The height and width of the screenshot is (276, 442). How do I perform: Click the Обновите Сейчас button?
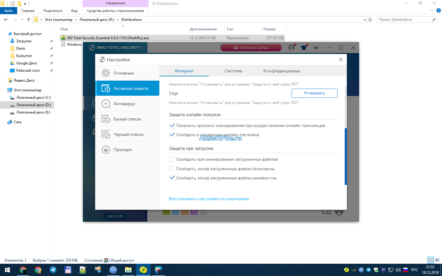point(251,48)
